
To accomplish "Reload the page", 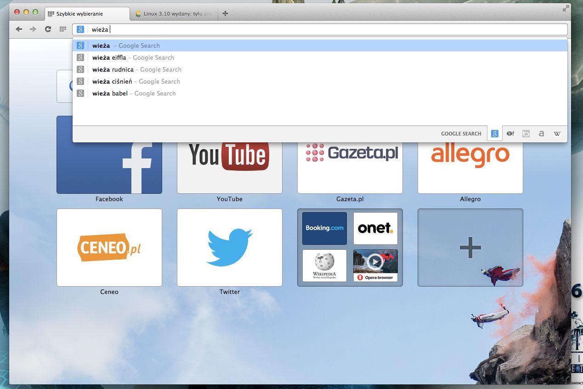I will tap(48, 29).
